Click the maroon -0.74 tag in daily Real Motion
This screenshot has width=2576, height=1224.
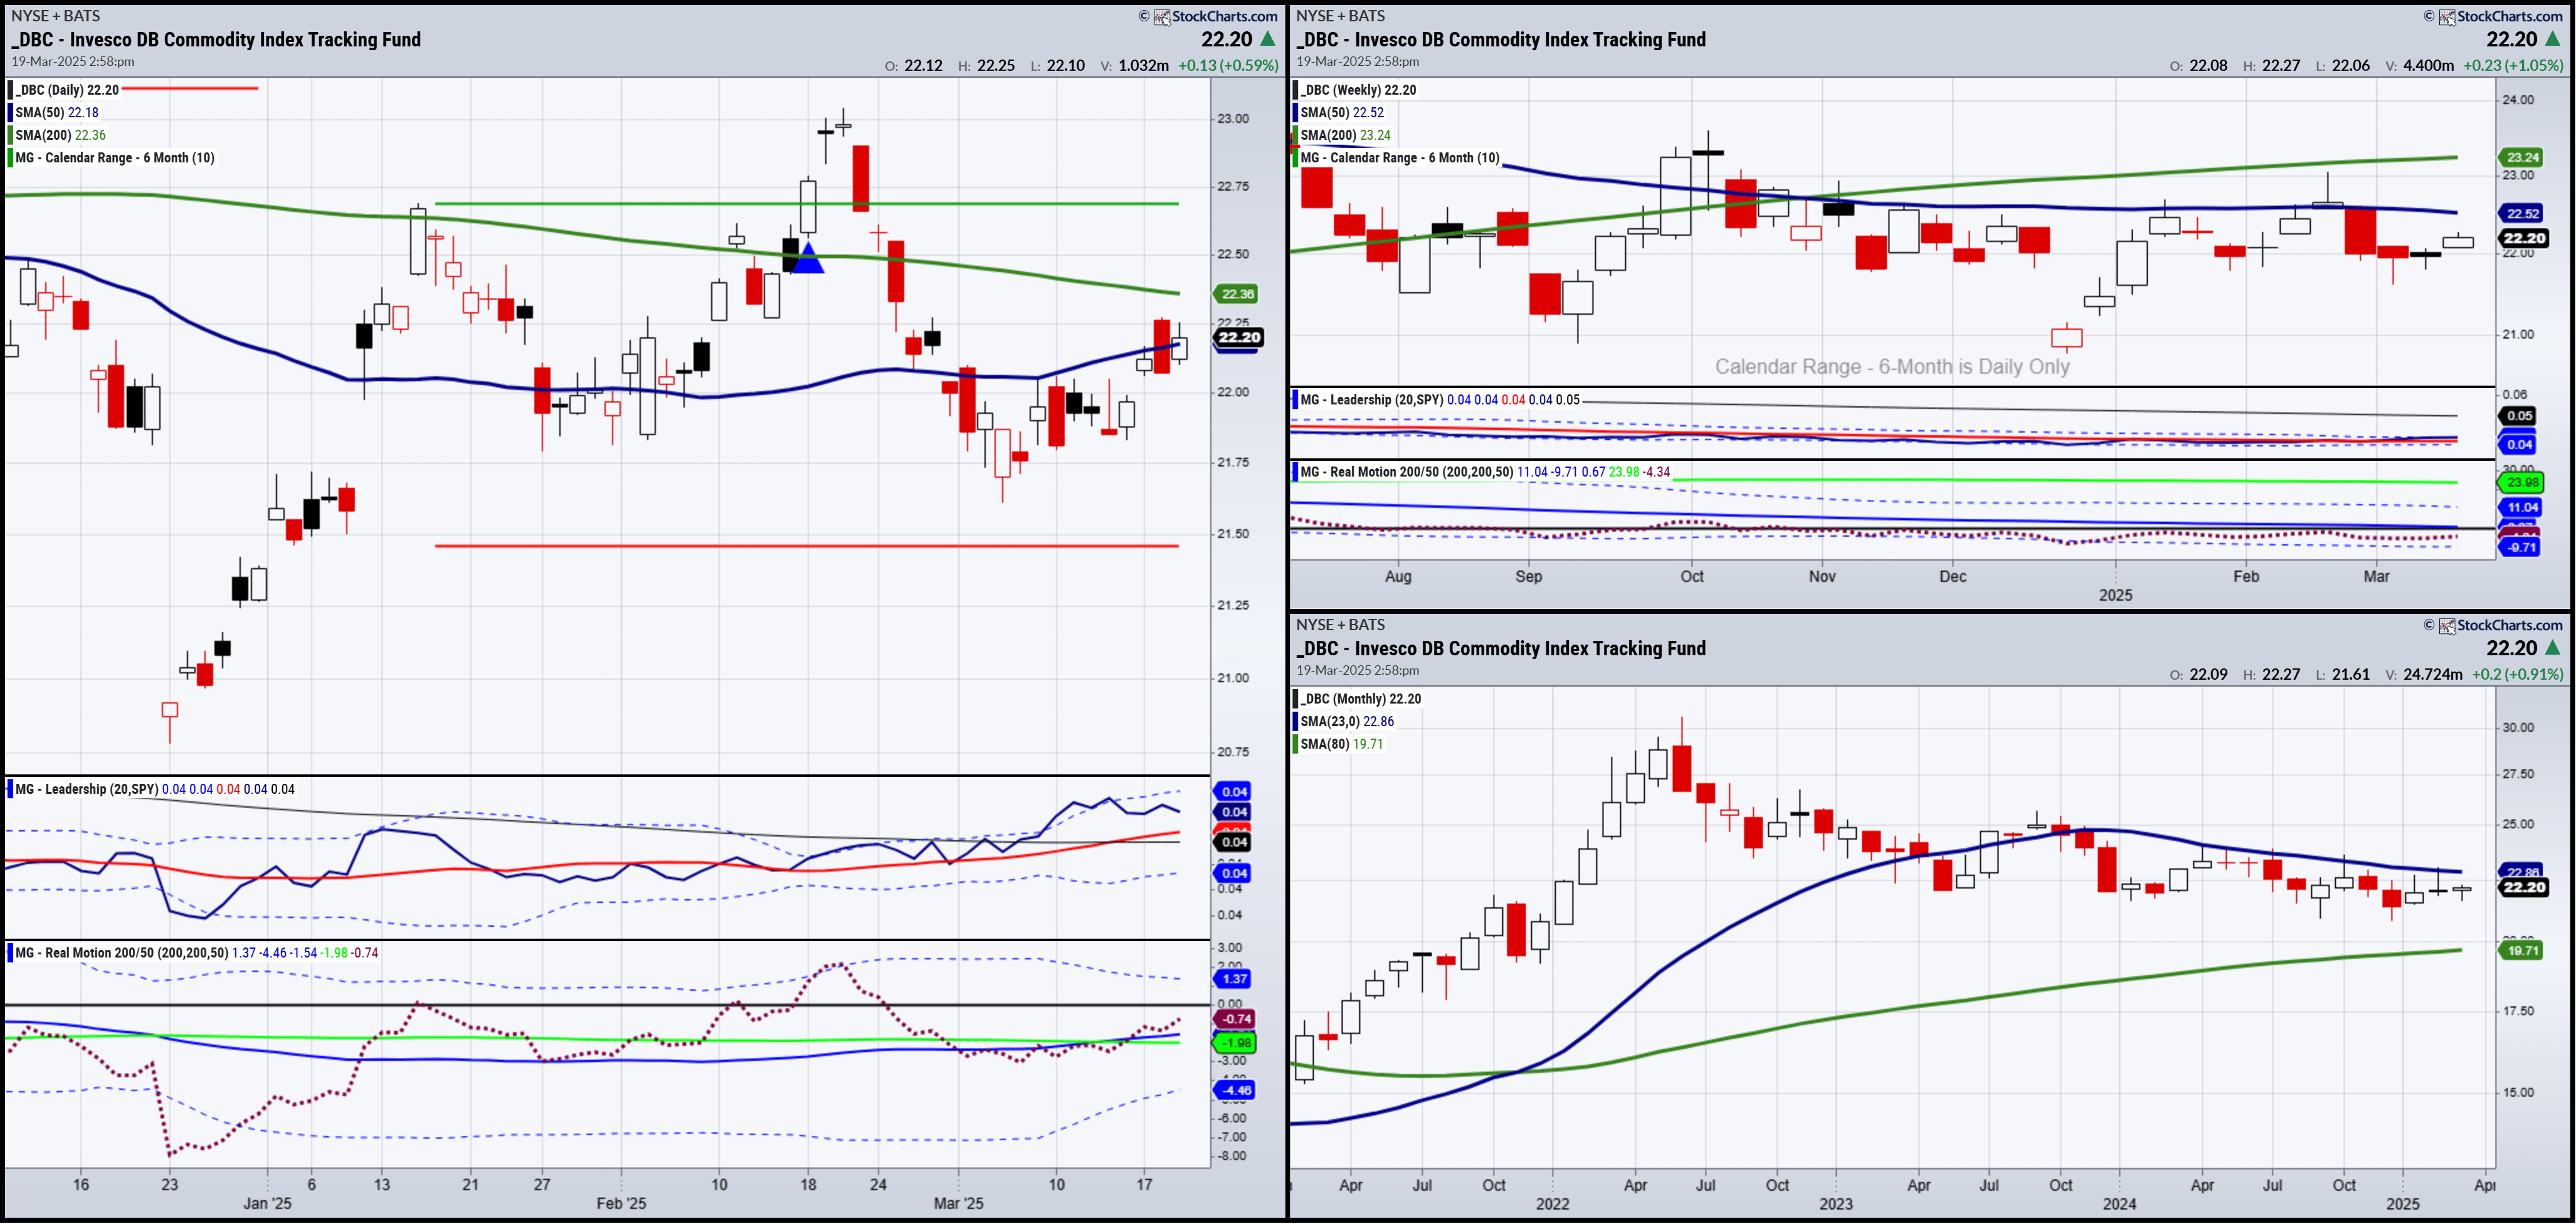coord(1236,1019)
